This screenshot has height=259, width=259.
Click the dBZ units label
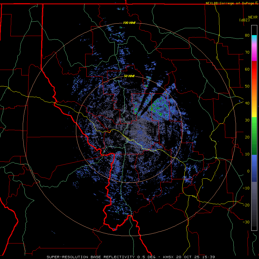[x=244, y=20]
